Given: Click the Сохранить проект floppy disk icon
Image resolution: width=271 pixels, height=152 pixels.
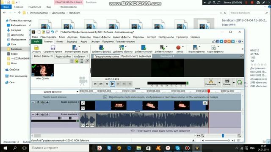Looking at the screenshot, I should (x=53, y=48).
